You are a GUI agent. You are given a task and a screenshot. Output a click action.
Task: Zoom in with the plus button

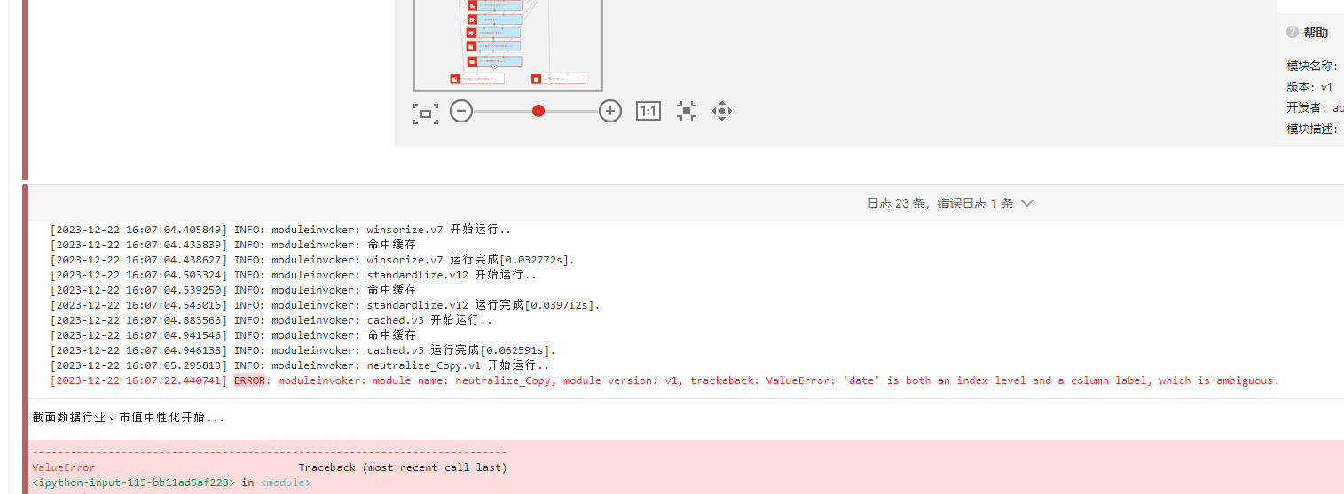[610, 111]
